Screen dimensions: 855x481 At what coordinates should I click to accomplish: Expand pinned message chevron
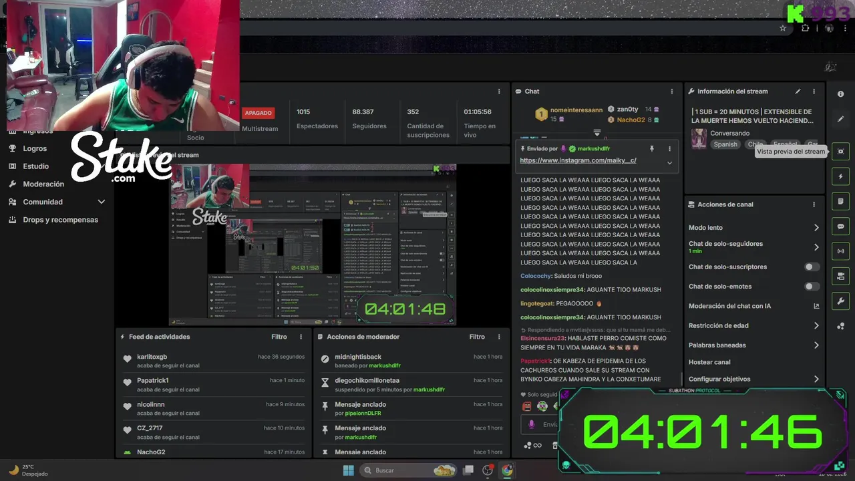(669, 162)
